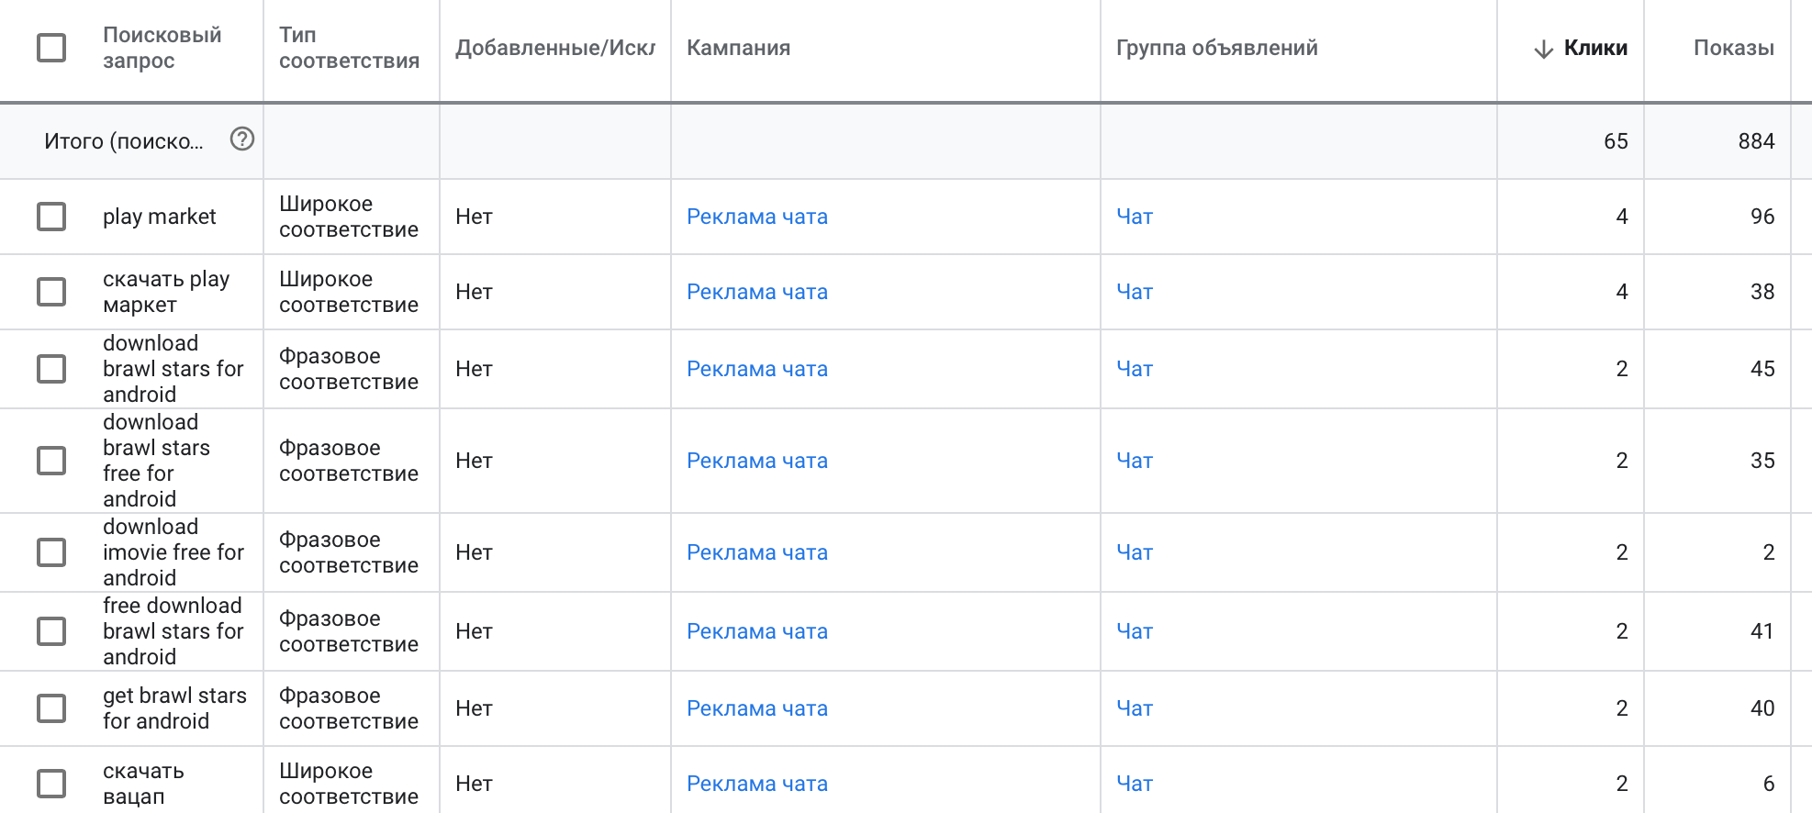Viewport: 1812px width, 813px height.
Task: Toggle the select-all checkbox in table header
Action: [51, 48]
